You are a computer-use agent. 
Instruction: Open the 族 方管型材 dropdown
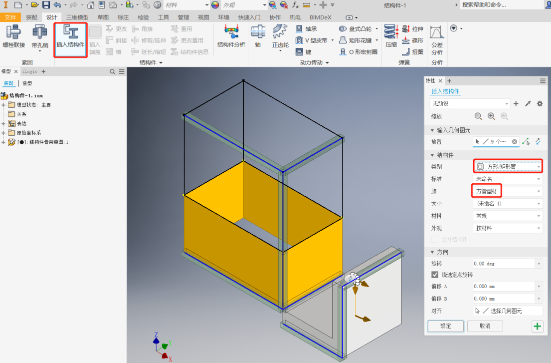508,191
